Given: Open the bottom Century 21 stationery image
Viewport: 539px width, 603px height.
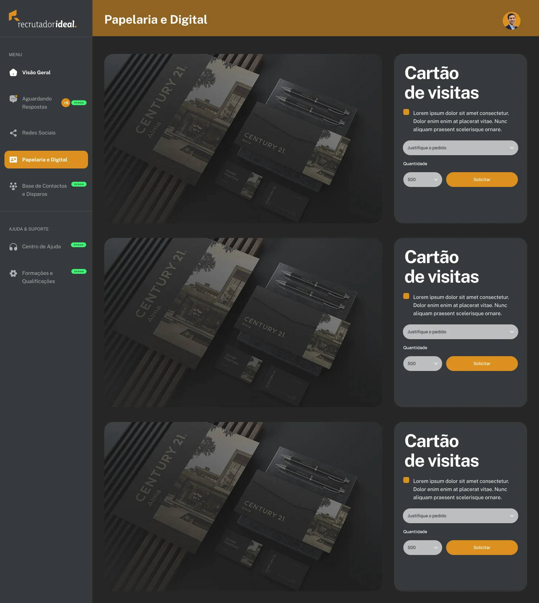Looking at the screenshot, I should (243, 507).
